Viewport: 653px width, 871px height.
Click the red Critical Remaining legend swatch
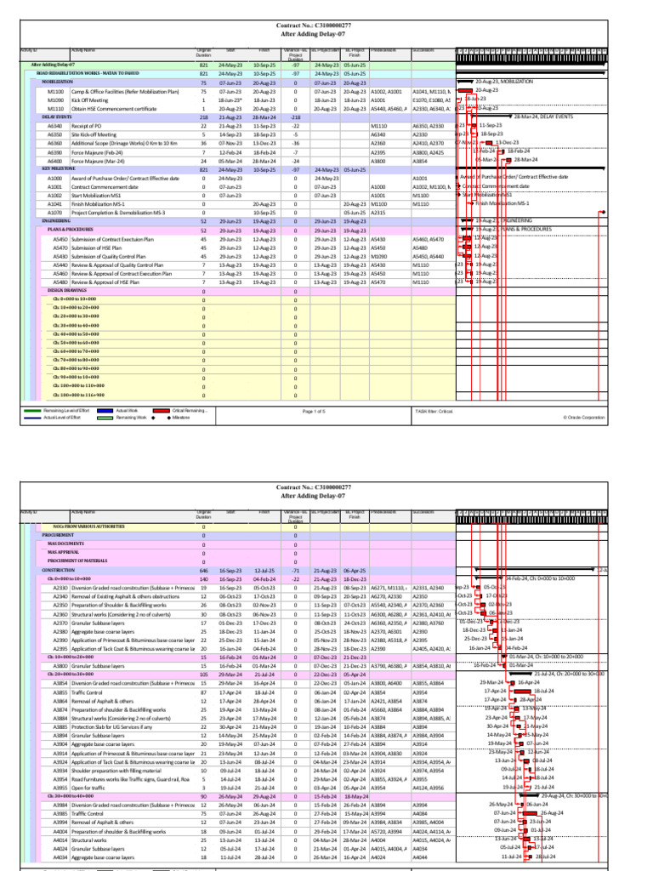[161, 411]
